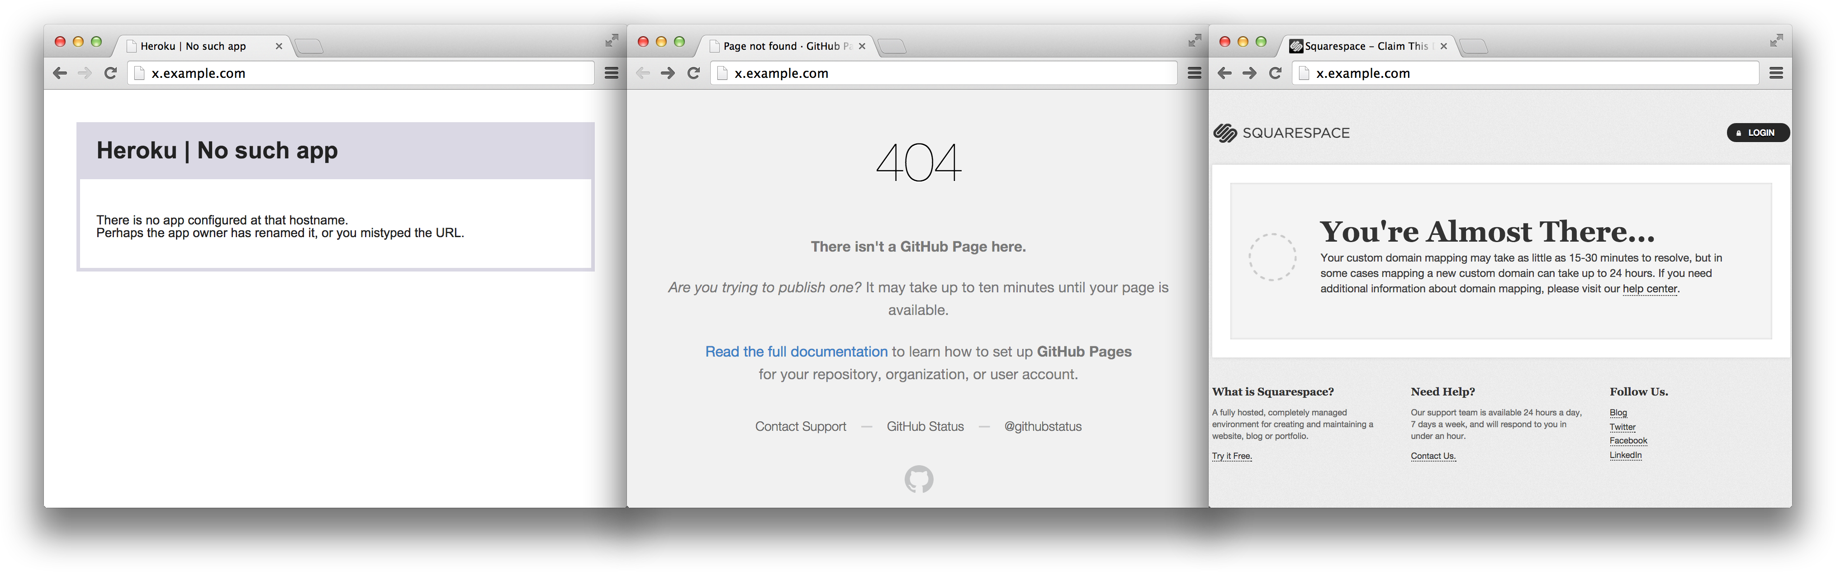
Task: Open the @githubstatus link
Action: pos(1043,426)
